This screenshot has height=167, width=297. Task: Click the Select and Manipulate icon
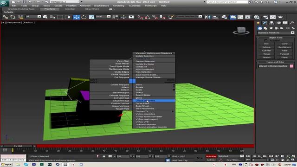(x=124, y=17)
